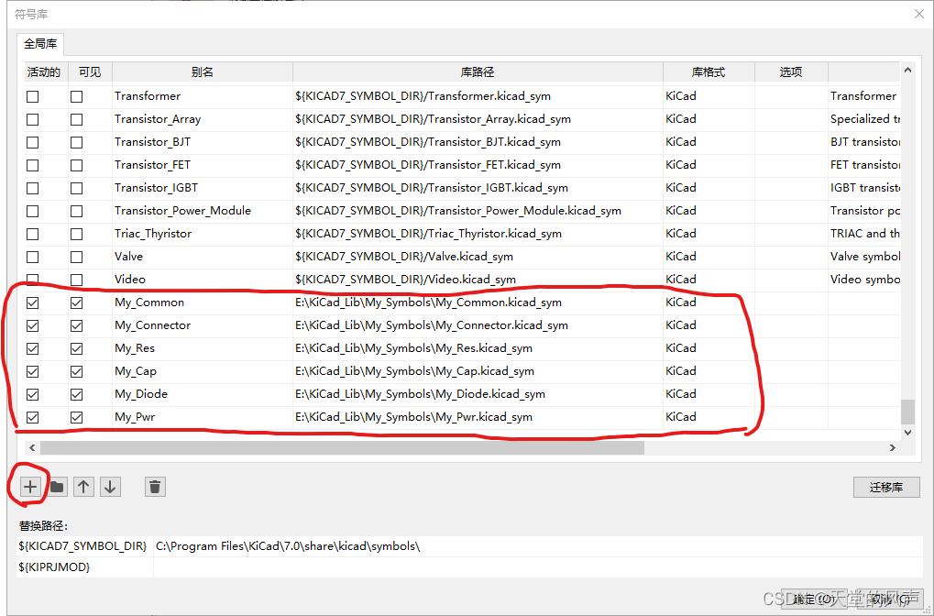
Task: Disable active checkbox for My_Pwr
Action: pos(33,418)
